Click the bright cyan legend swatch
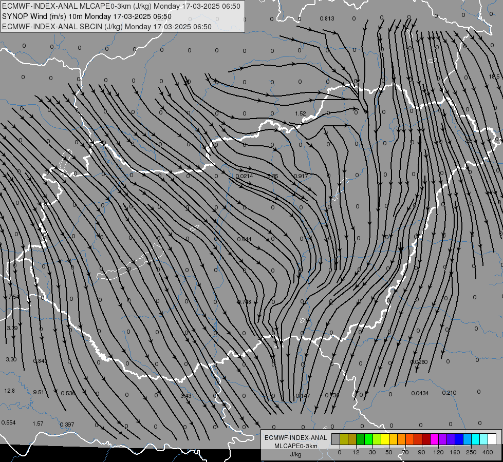 click(x=476, y=439)
